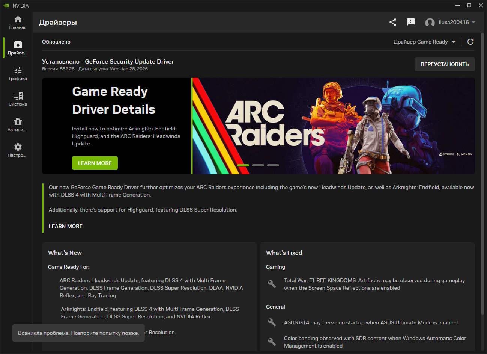The image size is (487, 354).
Task: Open the lluxa200416 account dropdown arrow
Action: click(473, 23)
